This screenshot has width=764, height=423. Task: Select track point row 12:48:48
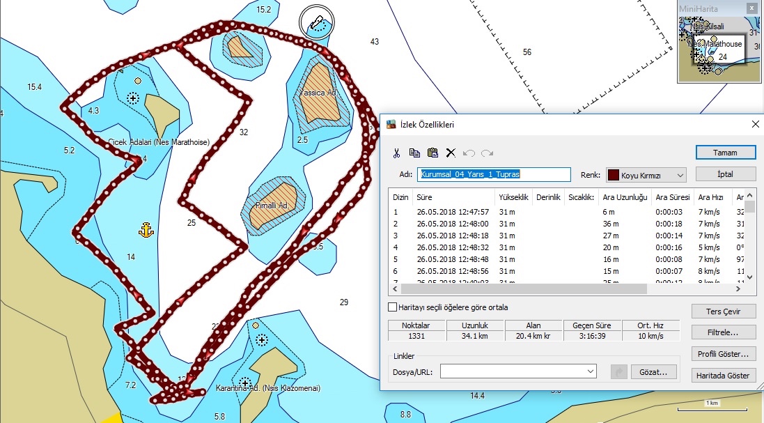coord(567,259)
